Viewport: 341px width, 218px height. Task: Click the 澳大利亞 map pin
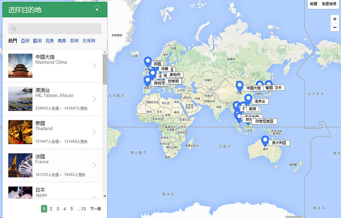pyautogui.click(x=265, y=141)
